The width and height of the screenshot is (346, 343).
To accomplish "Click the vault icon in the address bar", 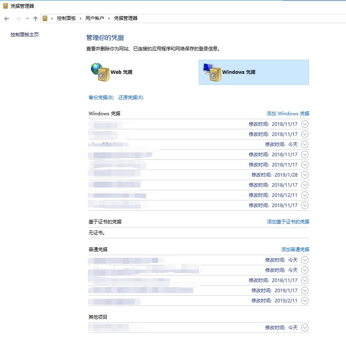I will pyautogui.click(x=45, y=18).
